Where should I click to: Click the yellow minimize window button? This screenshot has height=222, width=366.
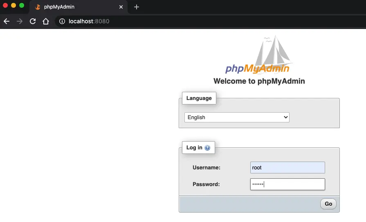[13, 5]
